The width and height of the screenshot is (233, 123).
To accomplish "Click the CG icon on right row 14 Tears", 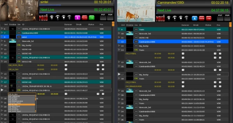I will [x=136, y=50].
